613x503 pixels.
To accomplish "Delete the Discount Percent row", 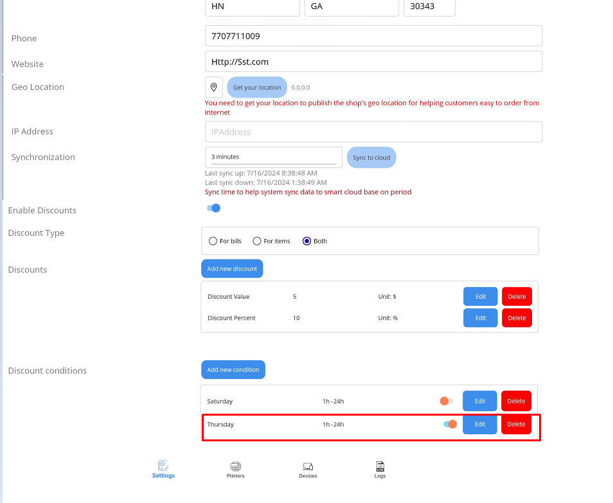I will click(x=517, y=318).
